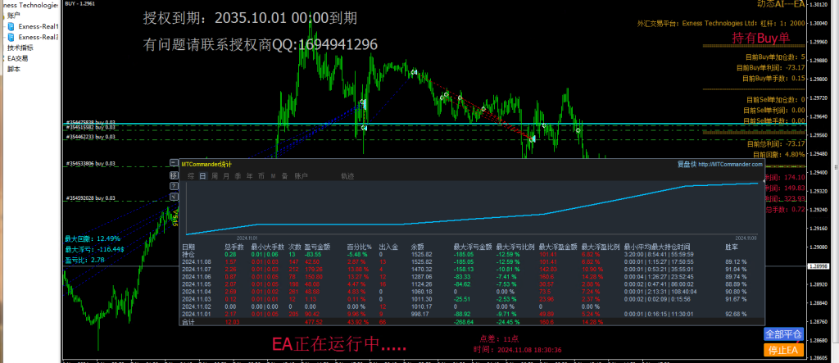The image size is (839, 363).
Task: Select the 2024.11.08 statistics row
Action: click(195, 261)
